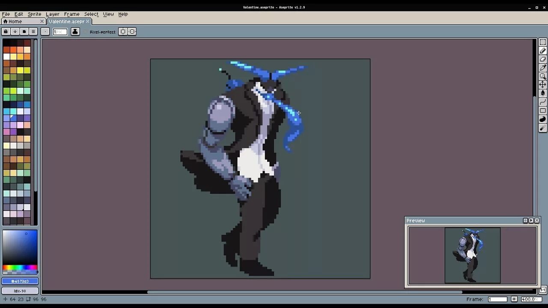Pick a hue on the rainbow slider

pos(20,268)
